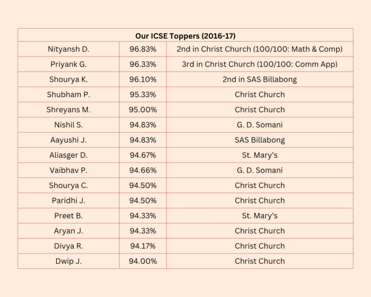Screen dimensions: 371x297
Task: Click the 'Our ICSE Toppers (2016-17)' table header
Action: (x=185, y=36)
